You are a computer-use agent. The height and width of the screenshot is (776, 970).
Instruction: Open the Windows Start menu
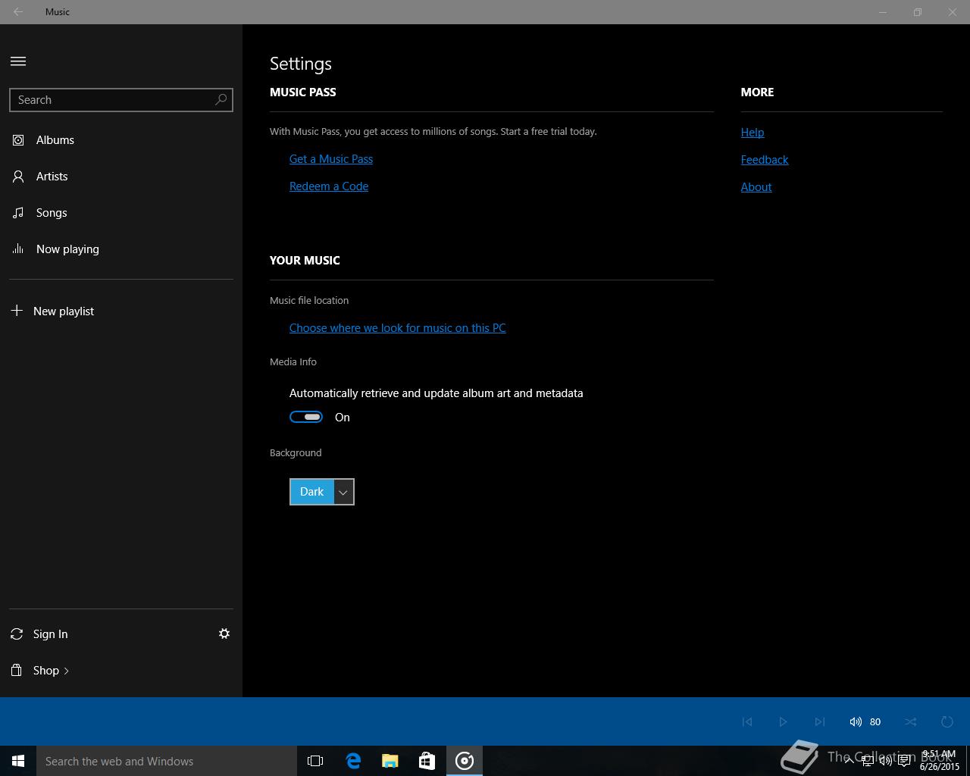point(18,761)
